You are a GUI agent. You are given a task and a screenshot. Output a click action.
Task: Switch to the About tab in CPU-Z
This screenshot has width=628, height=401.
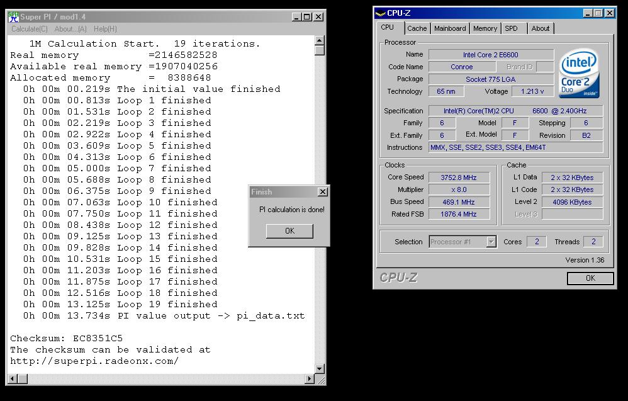(x=541, y=28)
